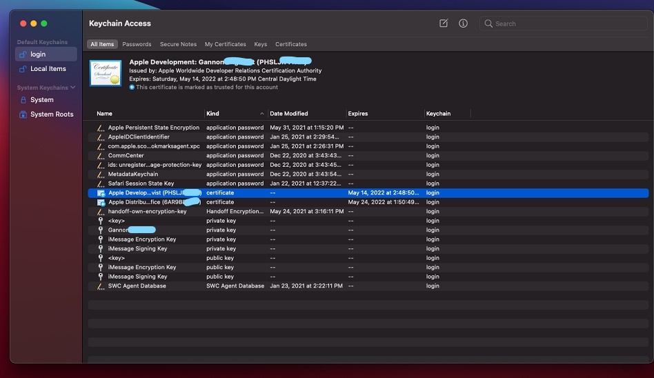Click the trusted certificate plus badge icon
Image resolution: width=654 pixels, height=378 pixels.
(x=132, y=87)
